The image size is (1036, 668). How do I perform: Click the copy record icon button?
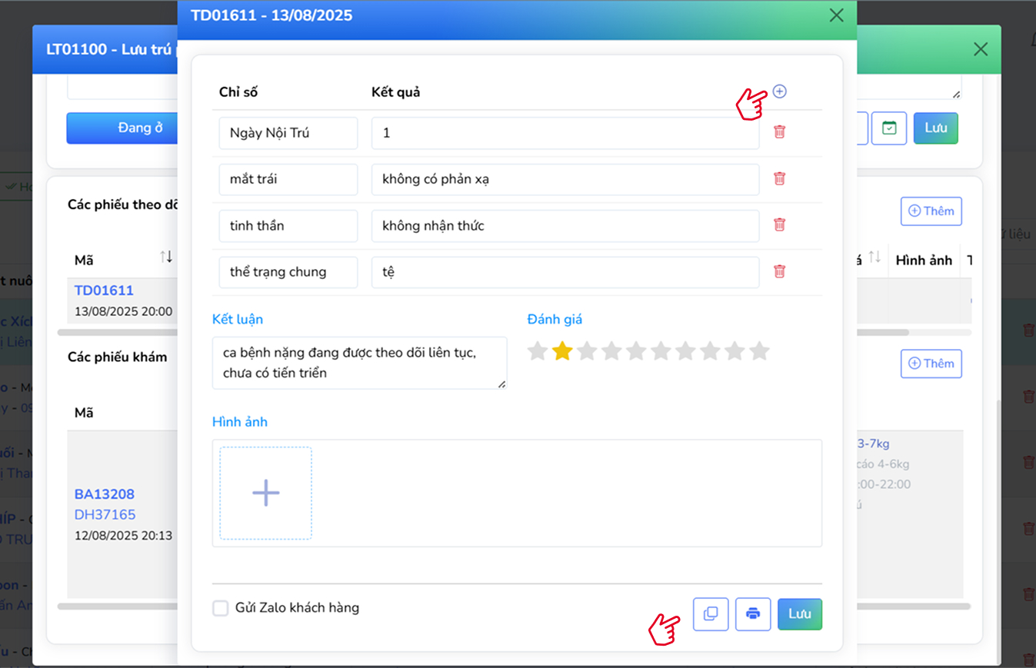pos(711,614)
